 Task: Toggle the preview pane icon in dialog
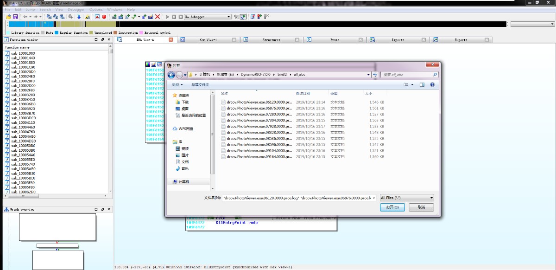click(422, 84)
